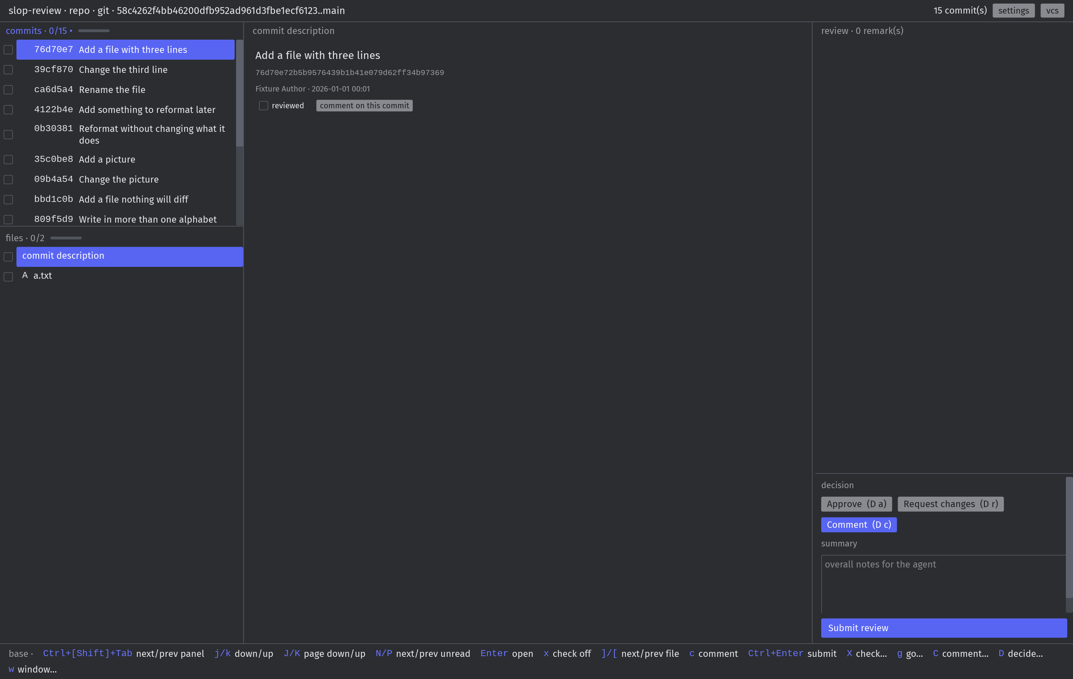Viewport: 1073px width, 679px height.
Task: Focus the summary notes text area
Action: [943, 584]
